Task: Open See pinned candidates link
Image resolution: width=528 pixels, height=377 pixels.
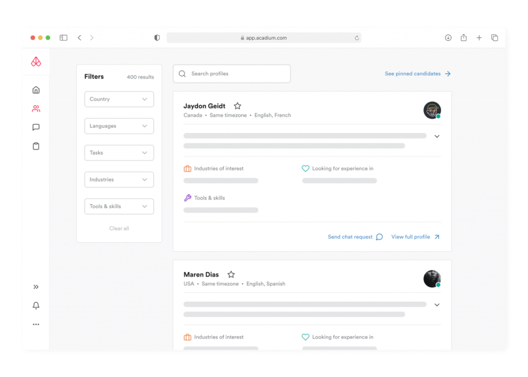Action: click(x=418, y=73)
